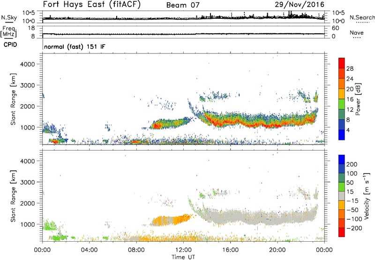Click the 'Freq. [MHz]' axis label

pyautogui.click(x=9, y=32)
